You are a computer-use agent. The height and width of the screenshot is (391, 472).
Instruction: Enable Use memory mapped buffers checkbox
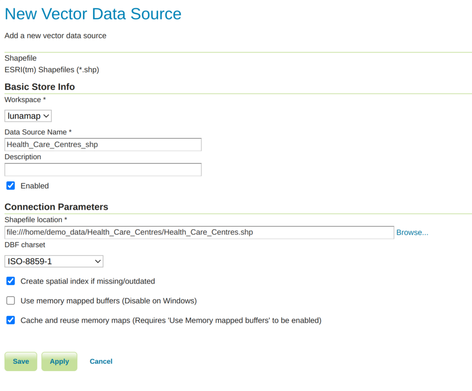coord(11,301)
